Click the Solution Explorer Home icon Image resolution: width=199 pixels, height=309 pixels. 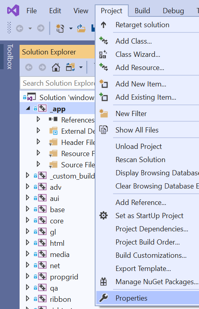56,67
